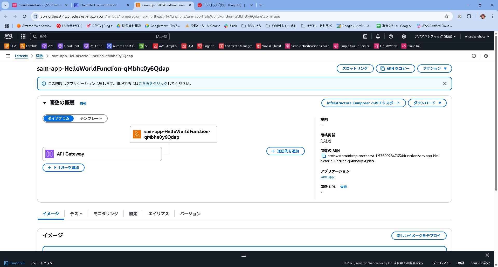Copy the function ARN using the copy icon

(x=323, y=155)
